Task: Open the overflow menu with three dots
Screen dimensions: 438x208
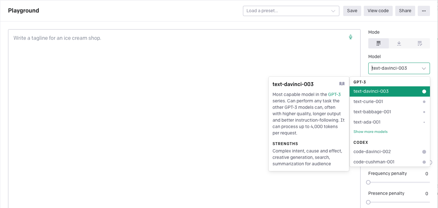Action: (424, 11)
